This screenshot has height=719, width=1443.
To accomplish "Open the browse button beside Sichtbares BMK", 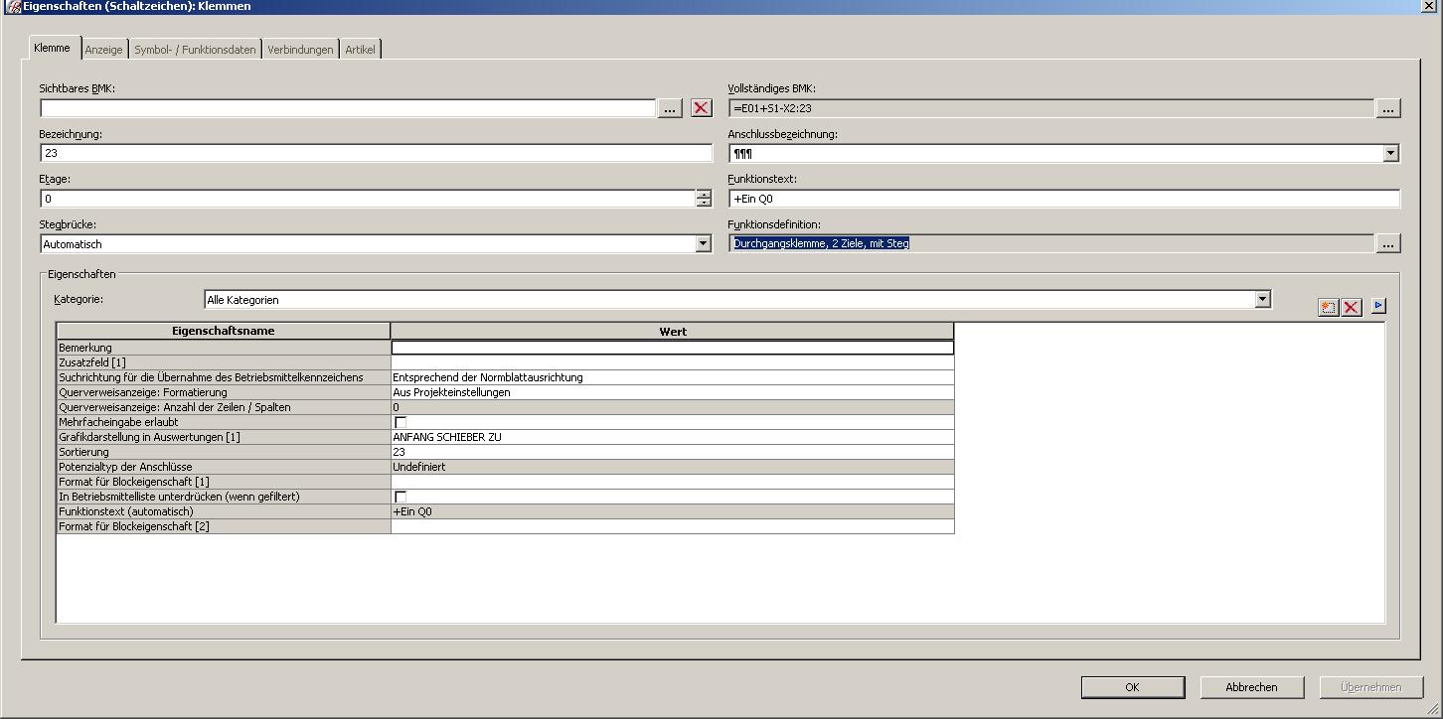I will [670, 108].
